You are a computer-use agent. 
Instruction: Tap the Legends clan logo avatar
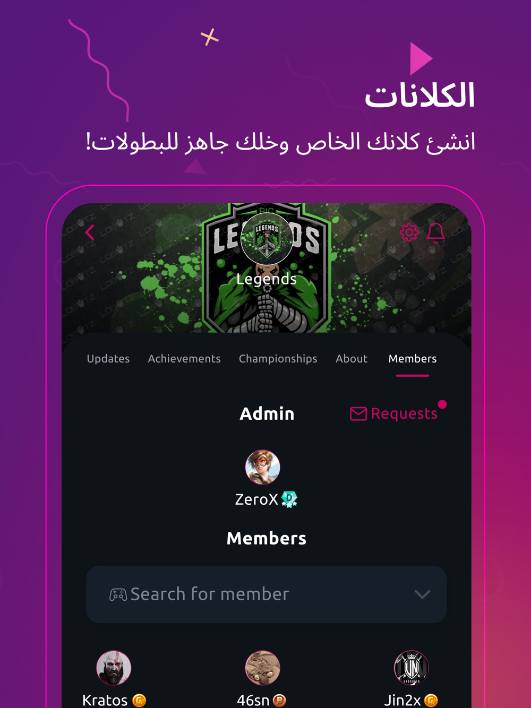pyautogui.click(x=267, y=238)
